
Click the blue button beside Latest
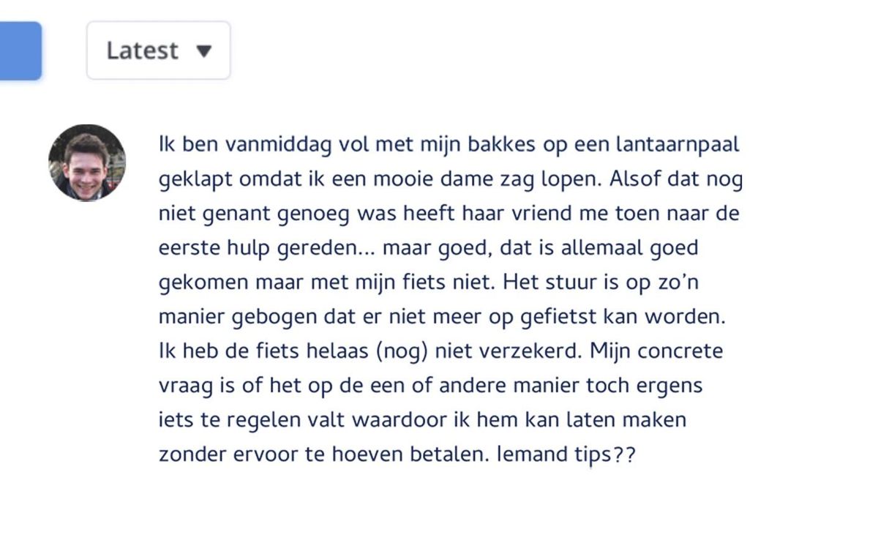[x=20, y=50]
